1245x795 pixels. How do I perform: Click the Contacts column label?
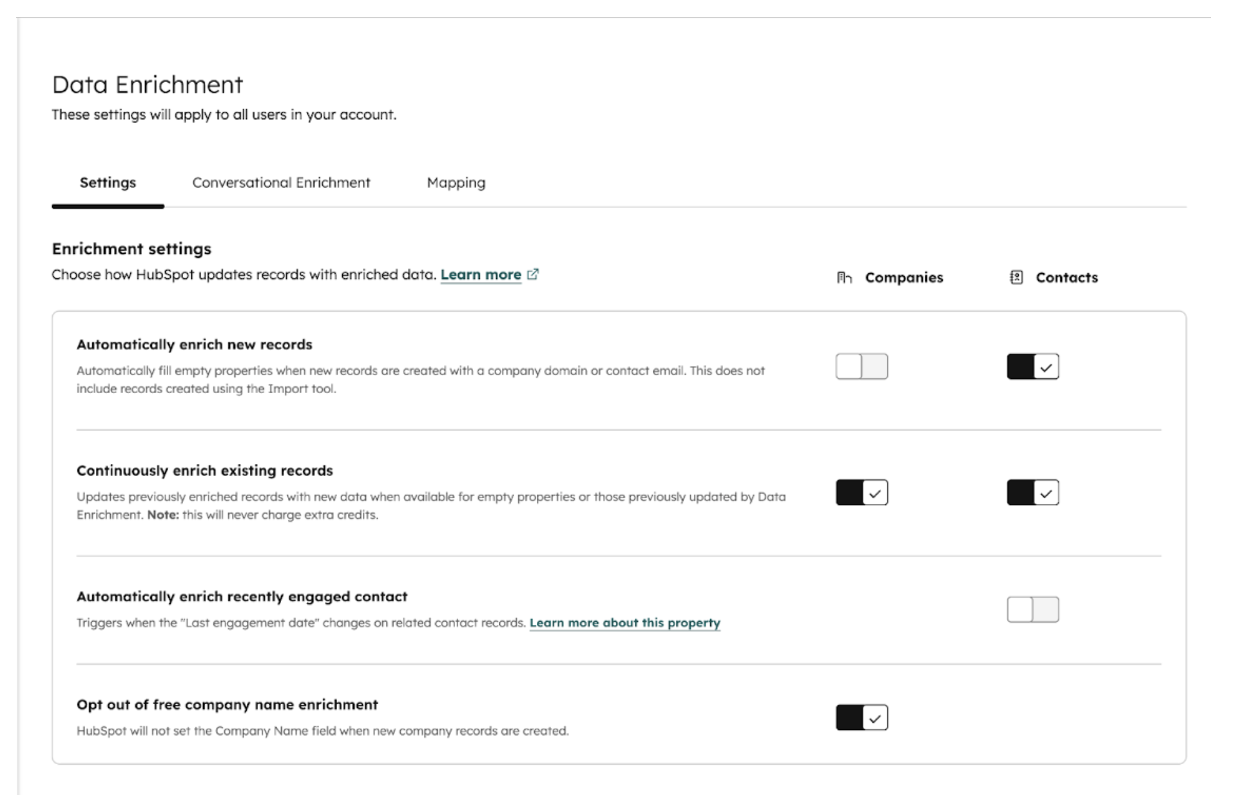click(1066, 278)
